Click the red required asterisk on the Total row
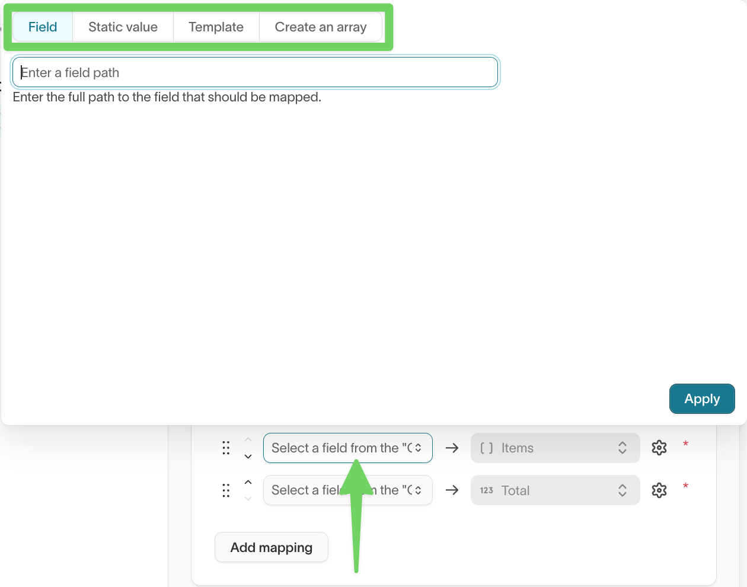The image size is (747, 587). click(x=685, y=486)
